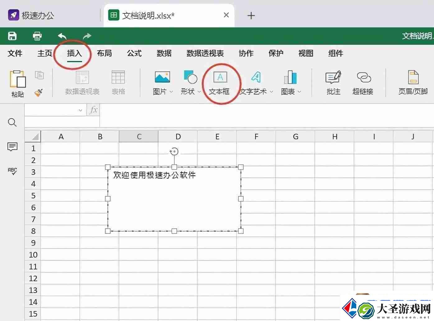Open the ABC spell check in sidebar
This screenshot has height=321, width=434.
click(x=12, y=171)
